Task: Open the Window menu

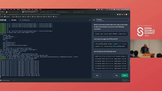Action: tap(36, 10)
